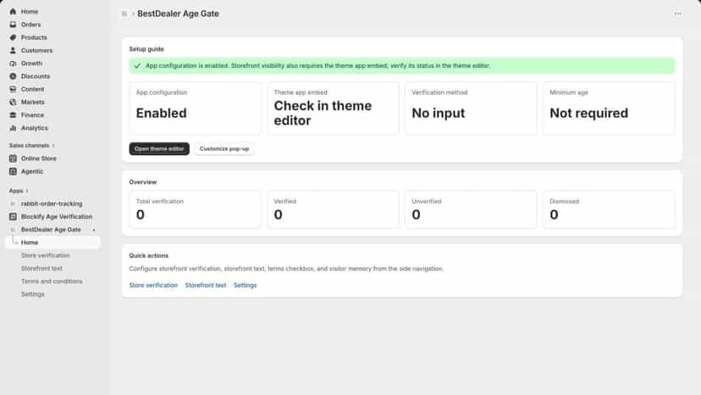The width and height of the screenshot is (701, 395).
Task: Click the Orders inbox icon
Action: 13,25
